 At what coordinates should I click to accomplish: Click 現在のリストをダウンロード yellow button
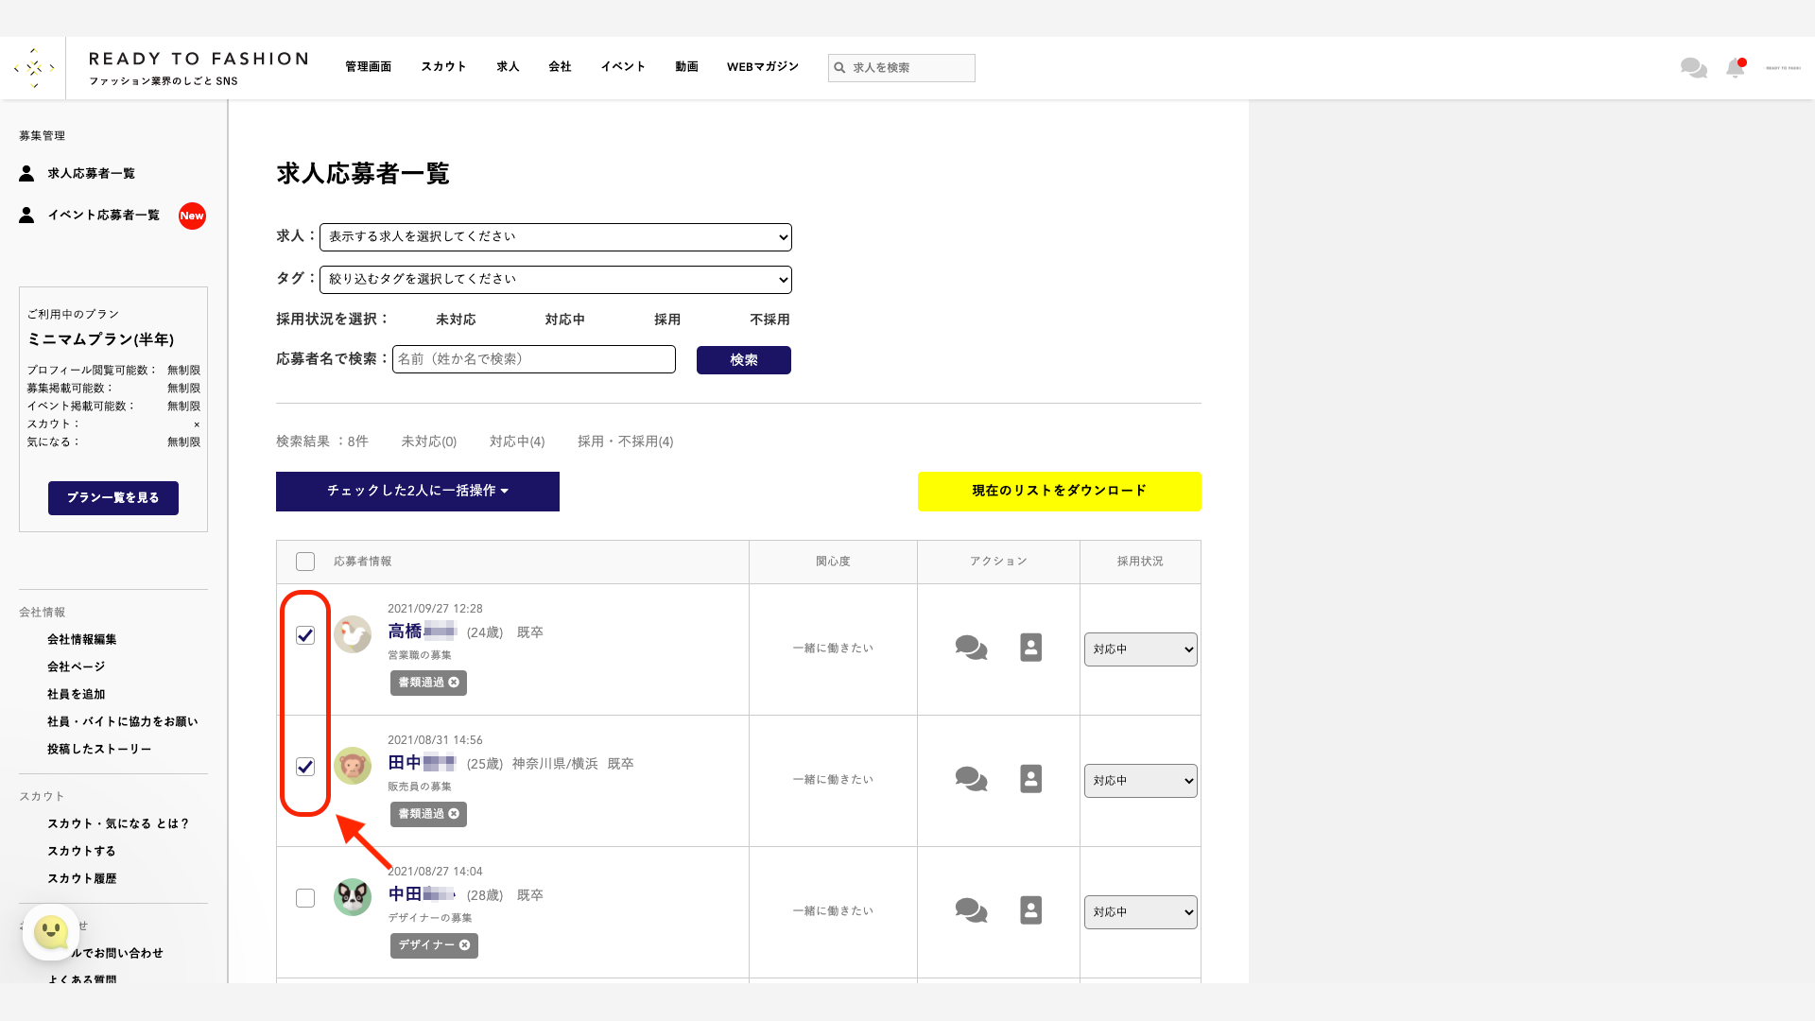[x=1059, y=492]
